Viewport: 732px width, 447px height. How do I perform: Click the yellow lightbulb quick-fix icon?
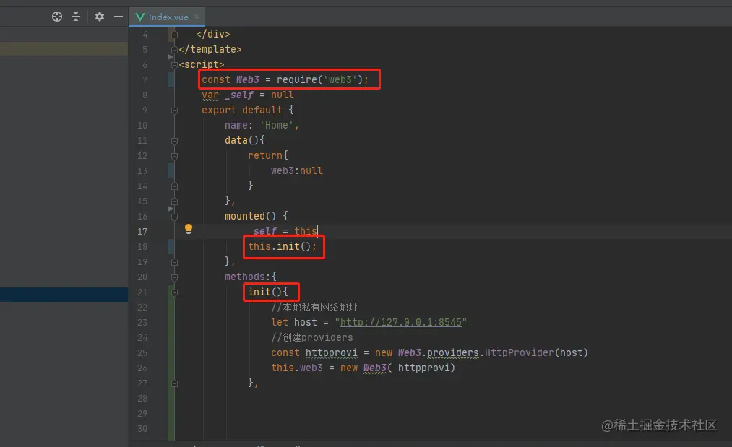188,229
